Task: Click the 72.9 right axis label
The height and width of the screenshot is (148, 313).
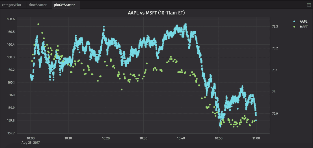Action: click(x=275, y=114)
